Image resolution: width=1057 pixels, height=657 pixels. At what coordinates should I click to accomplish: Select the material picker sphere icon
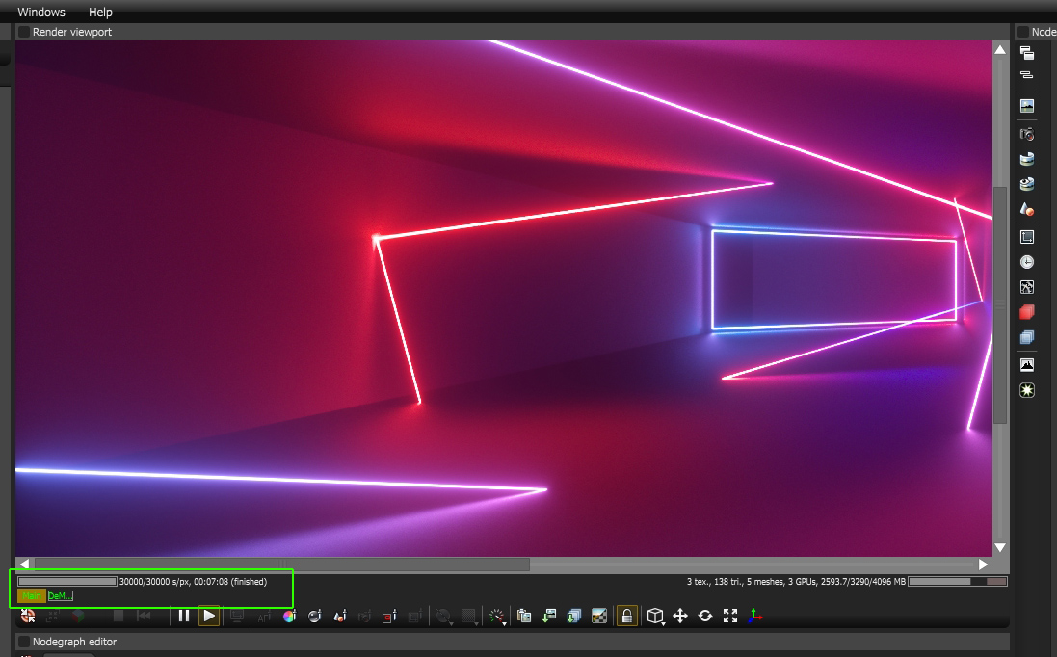click(314, 616)
